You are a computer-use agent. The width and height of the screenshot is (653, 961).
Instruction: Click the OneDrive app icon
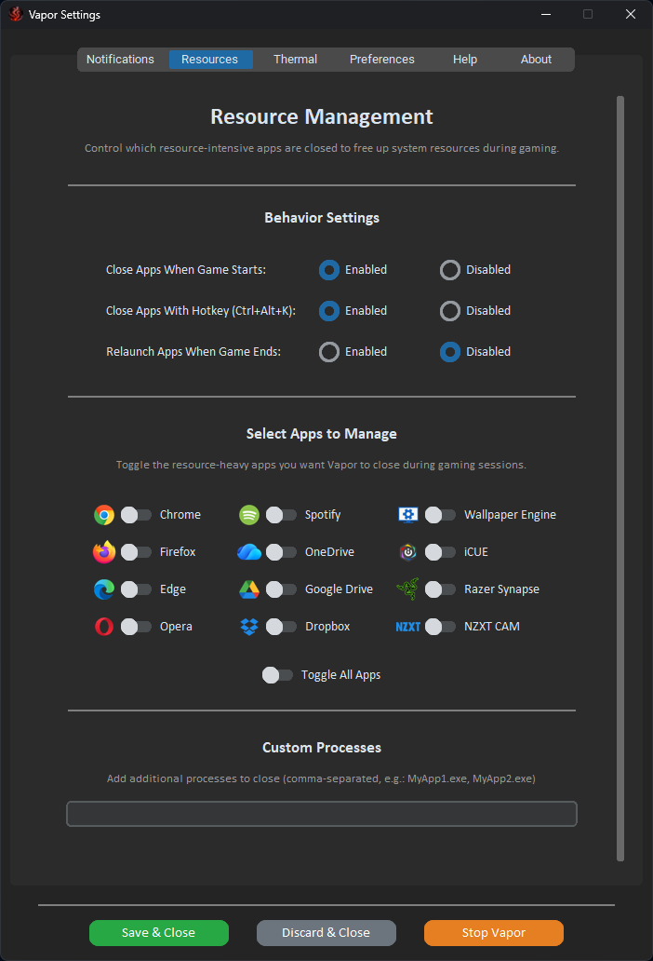(x=248, y=551)
